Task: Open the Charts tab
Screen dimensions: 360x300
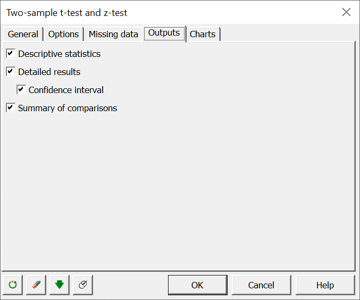Action: pyautogui.click(x=203, y=34)
